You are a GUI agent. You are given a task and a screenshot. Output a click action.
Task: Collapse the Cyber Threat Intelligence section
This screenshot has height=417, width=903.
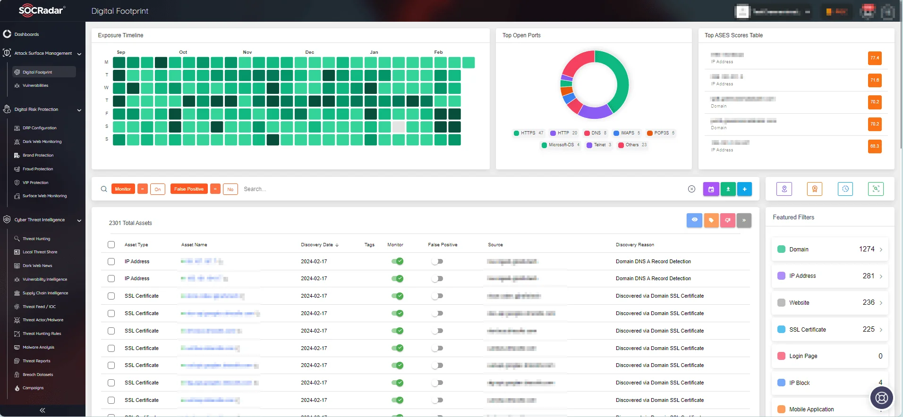coord(79,220)
